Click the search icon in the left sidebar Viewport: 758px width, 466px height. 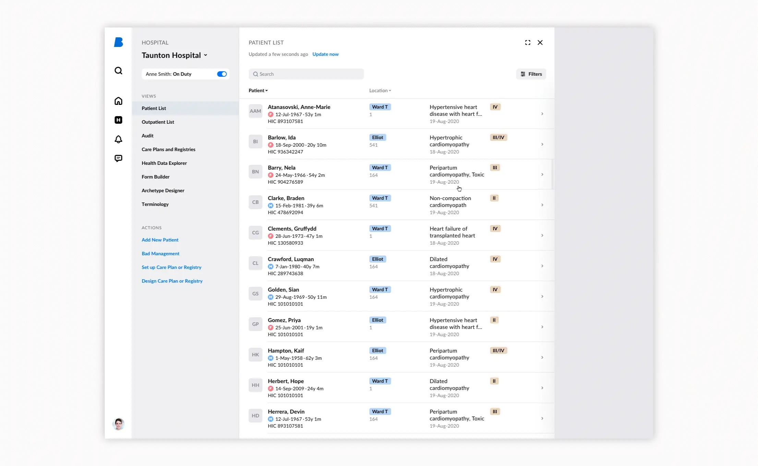118,71
